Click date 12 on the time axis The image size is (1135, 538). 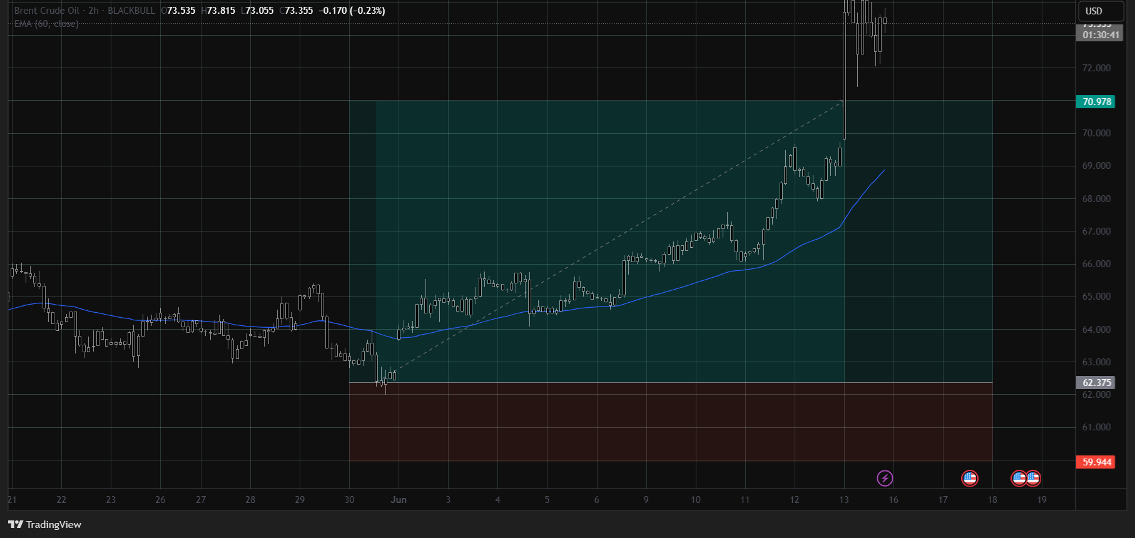click(795, 500)
